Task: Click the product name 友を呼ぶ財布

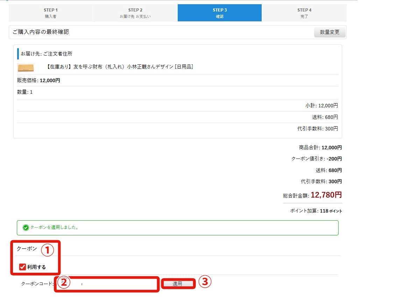Action: (120, 67)
